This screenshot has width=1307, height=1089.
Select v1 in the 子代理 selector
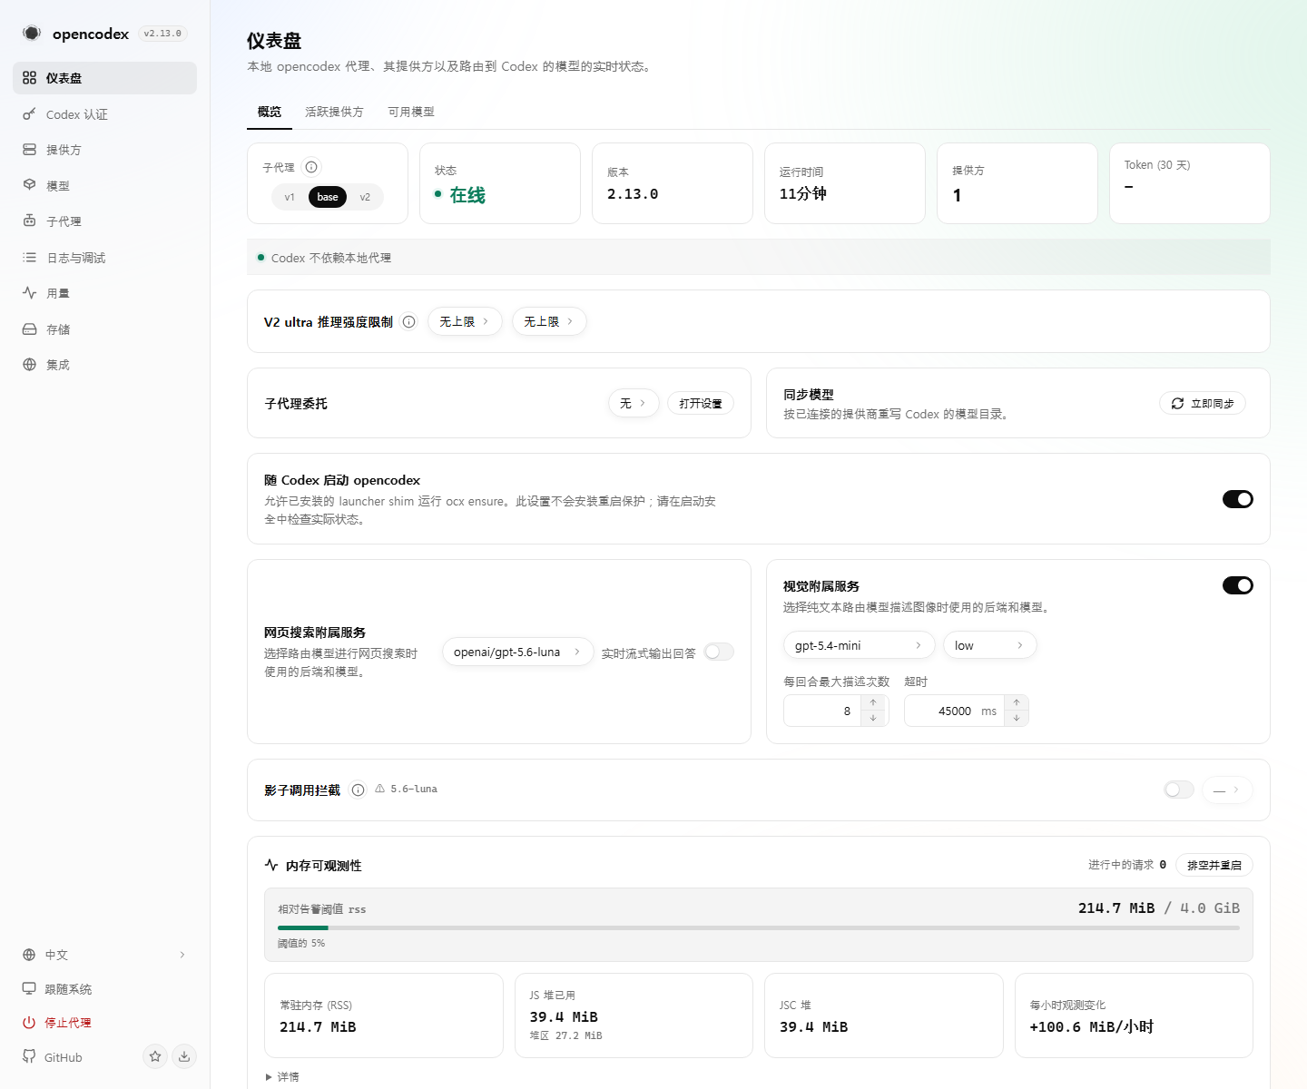point(290,197)
